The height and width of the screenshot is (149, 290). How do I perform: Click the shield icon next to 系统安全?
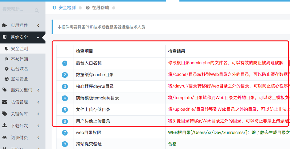(x=5, y=37)
